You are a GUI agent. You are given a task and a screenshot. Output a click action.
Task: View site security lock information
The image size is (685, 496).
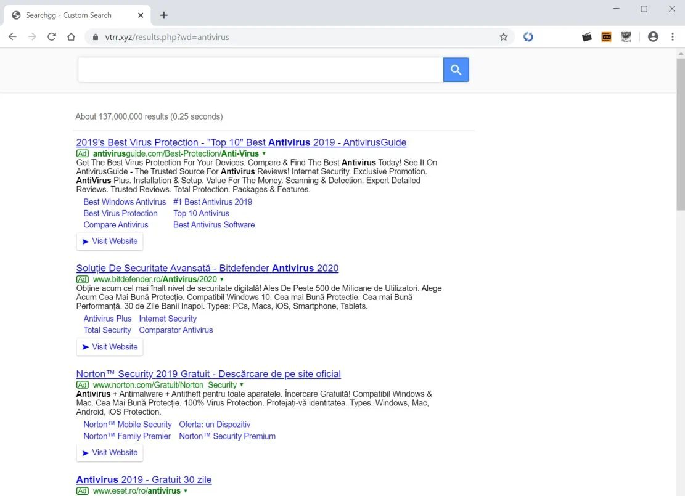coord(95,37)
